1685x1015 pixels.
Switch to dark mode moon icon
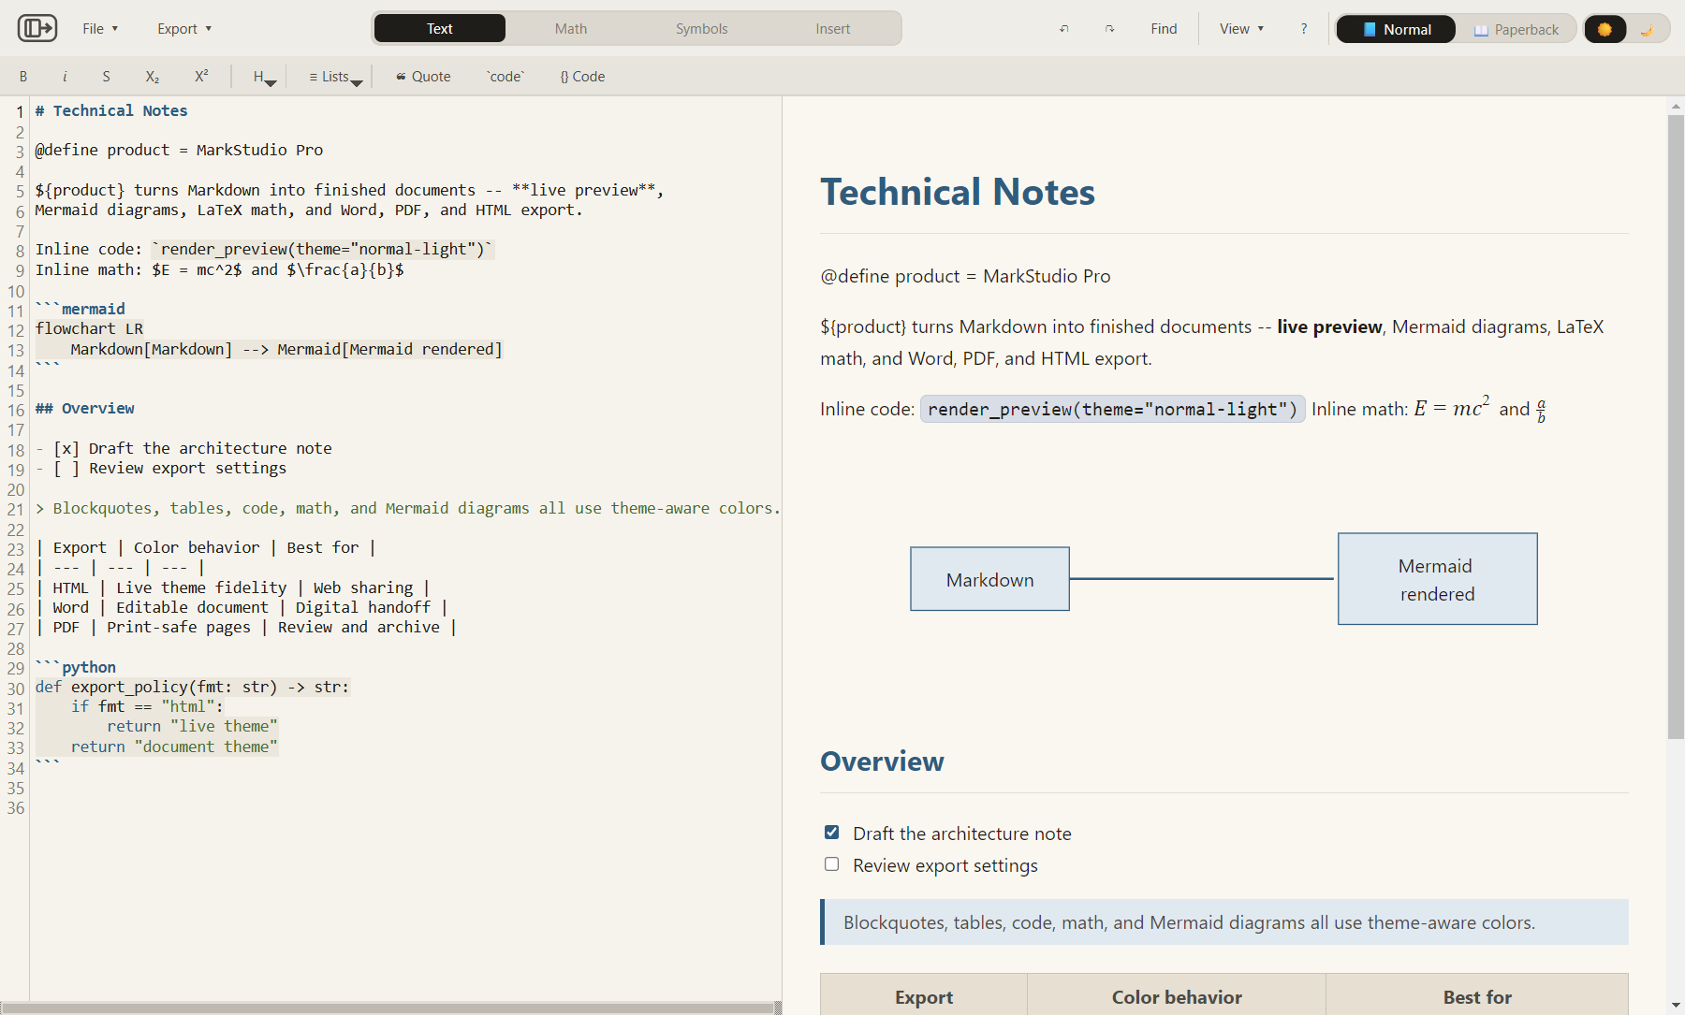(1647, 29)
